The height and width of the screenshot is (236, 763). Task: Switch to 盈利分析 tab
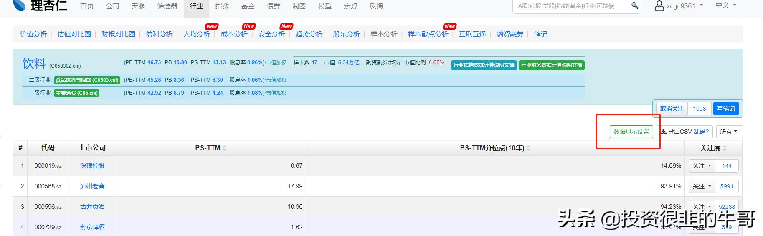point(159,34)
